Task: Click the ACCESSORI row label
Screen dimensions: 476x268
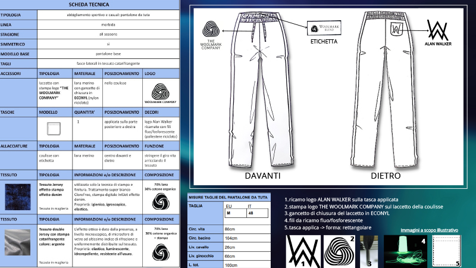Action: [x=11, y=73]
